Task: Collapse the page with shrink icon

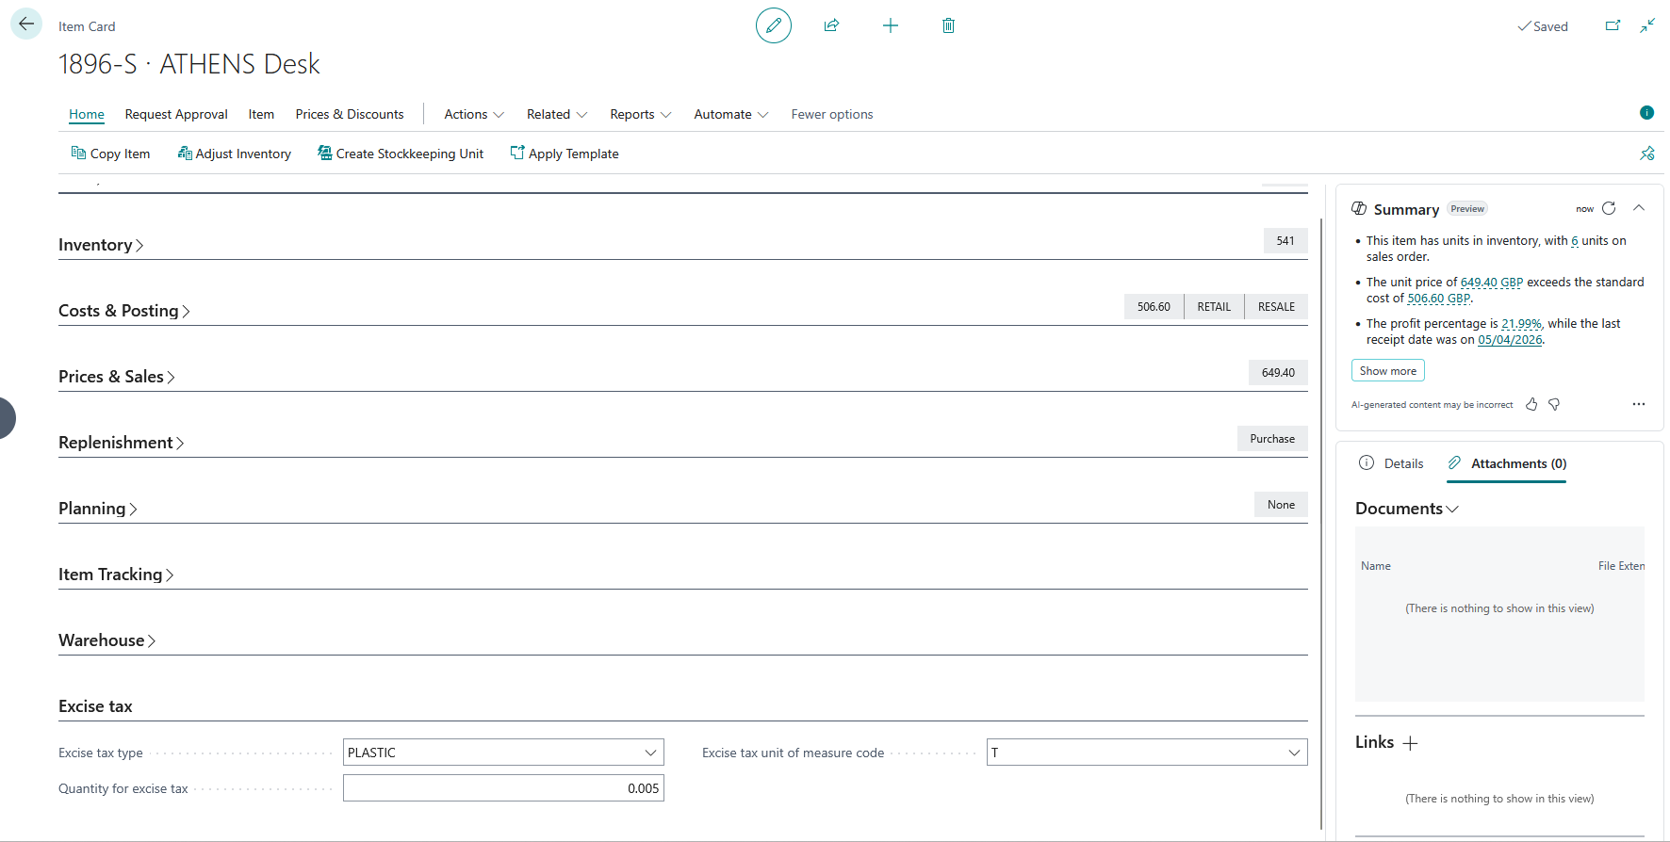Action: (x=1647, y=25)
